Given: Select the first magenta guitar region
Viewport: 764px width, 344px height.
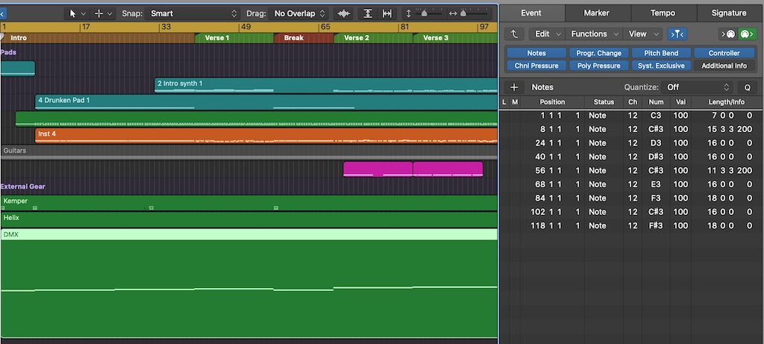Looking at the screenshot, I should [x=378, y=169].
